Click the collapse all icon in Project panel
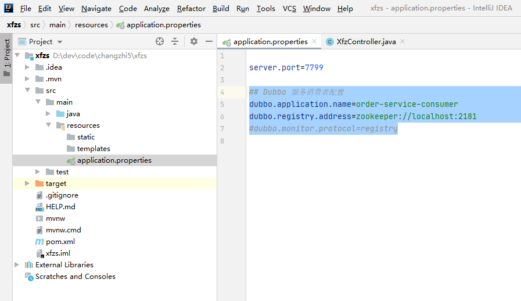This screenshot has width=521, height=301. pyautogui.click(x=175, y=41)
